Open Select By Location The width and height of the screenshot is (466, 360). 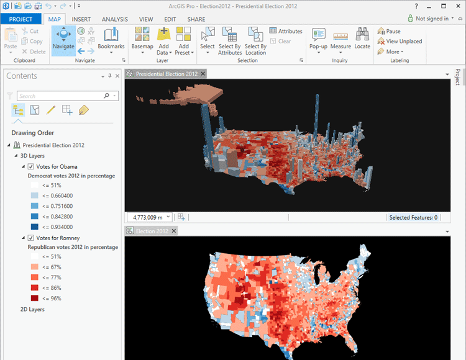(x=255, y=41)
